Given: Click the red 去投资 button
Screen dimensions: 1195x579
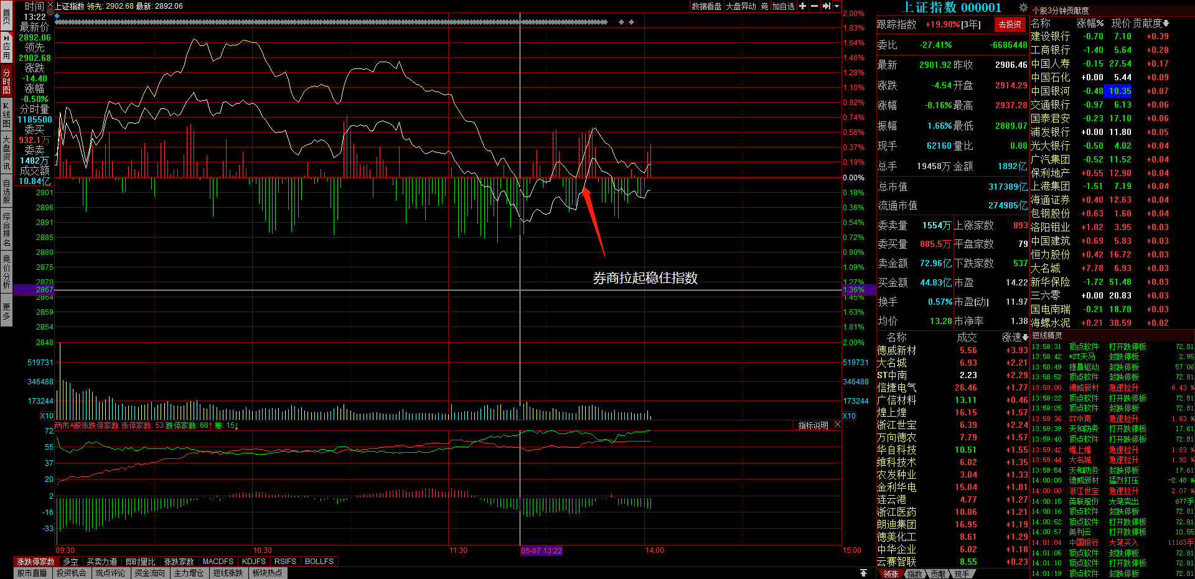Looking at the screenshot, I should 1010,24.
